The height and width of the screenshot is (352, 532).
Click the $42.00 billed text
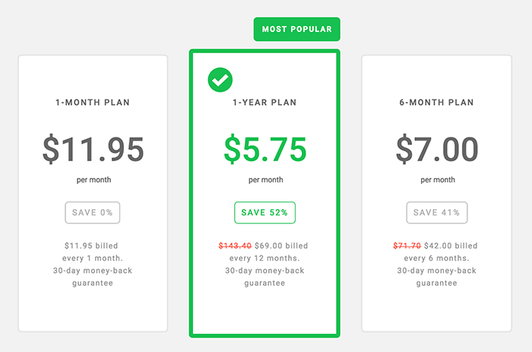click(451, 246)
